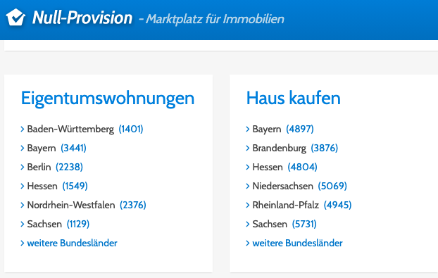Click the tagline Marktplatz für Immobilien
The height and width of the screenshot is (278, 438).
[215, 19]
